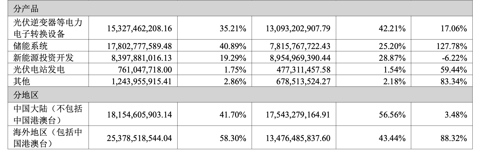Click the 分产品 section header row
Screen dimensions: 492x155
pos(26,9)
